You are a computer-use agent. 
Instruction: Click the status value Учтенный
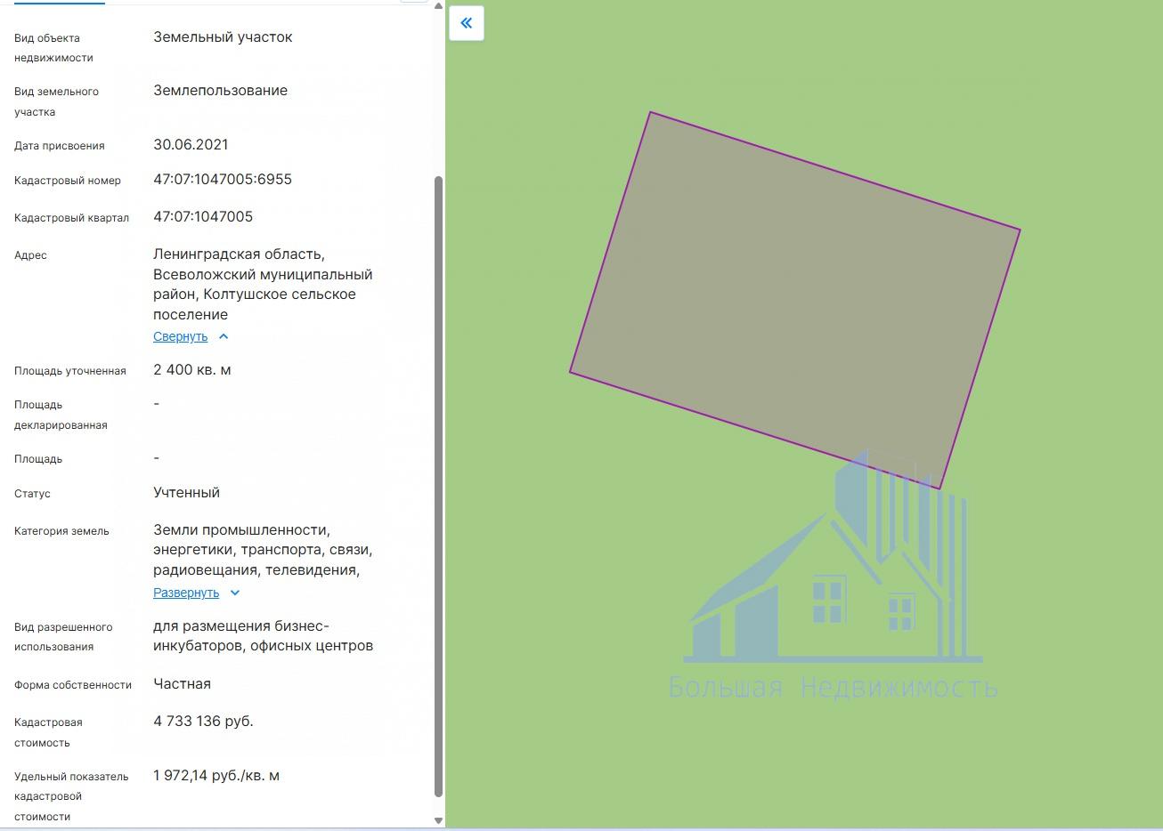[x=186, y=493]
